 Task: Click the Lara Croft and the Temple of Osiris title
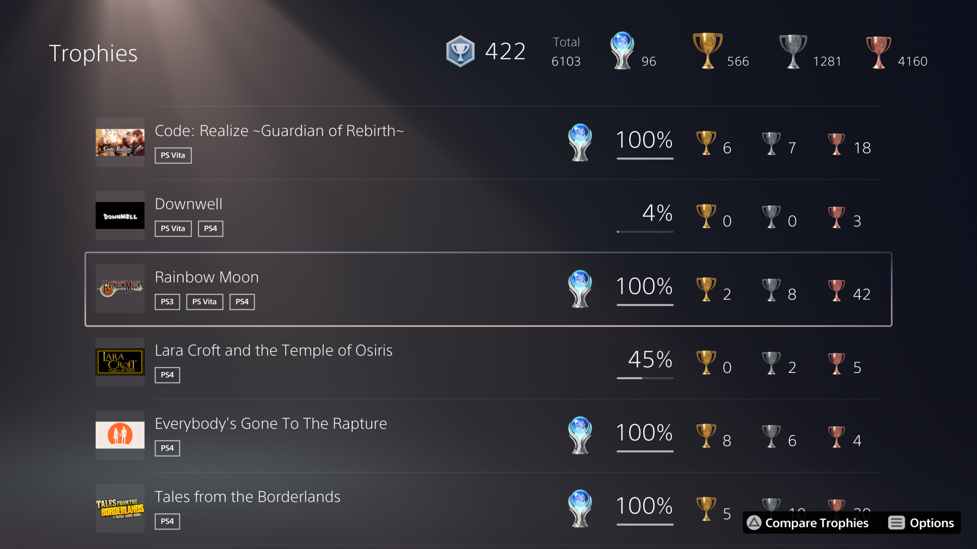coord(274,350)
